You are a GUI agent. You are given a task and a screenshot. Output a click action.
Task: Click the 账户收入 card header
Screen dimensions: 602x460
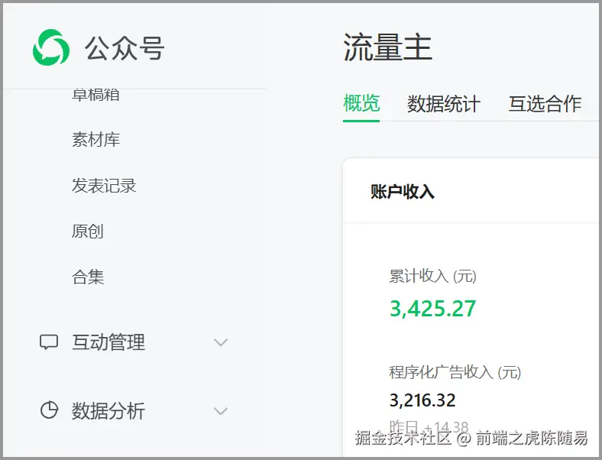(x=403, y=192)
